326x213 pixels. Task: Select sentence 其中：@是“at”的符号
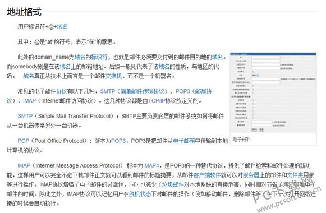click(x=44, y=41)
